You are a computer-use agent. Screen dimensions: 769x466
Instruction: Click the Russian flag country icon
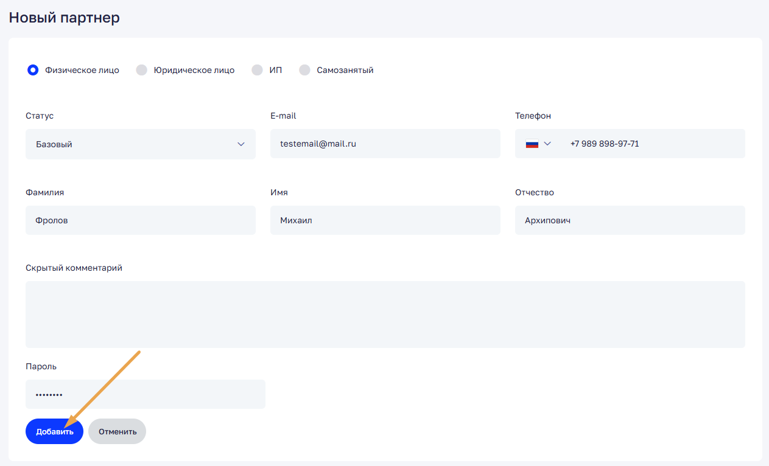pyautogui.click(x=532, y=144)
